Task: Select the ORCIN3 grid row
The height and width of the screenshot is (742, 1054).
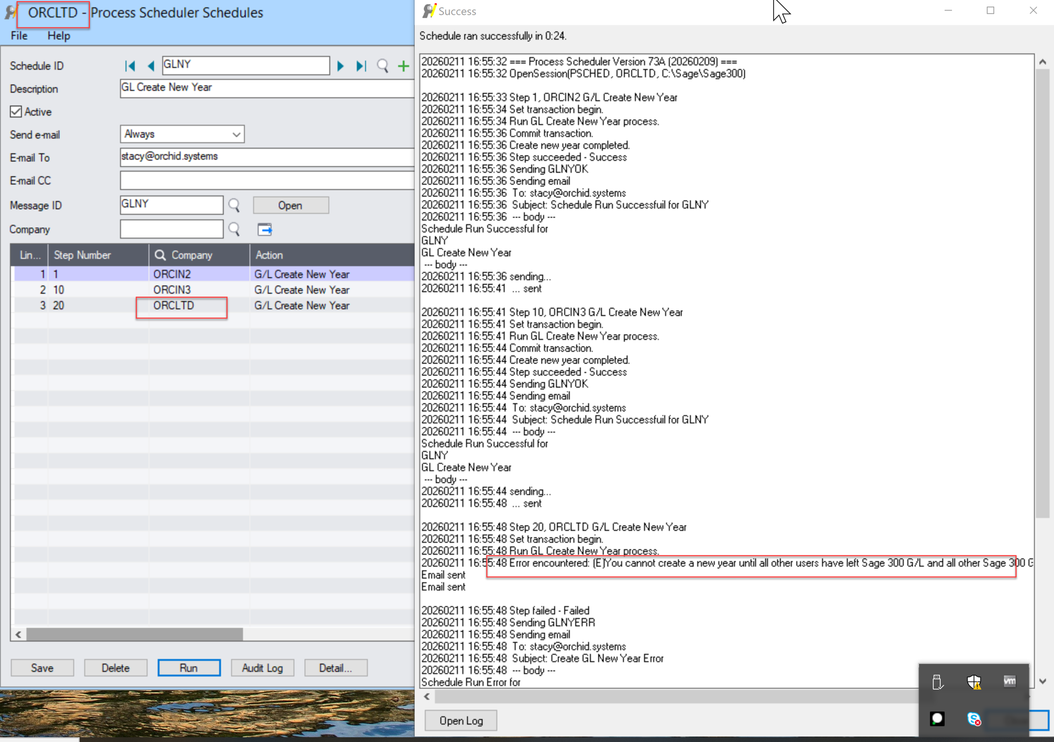Action: coord(172,289)
